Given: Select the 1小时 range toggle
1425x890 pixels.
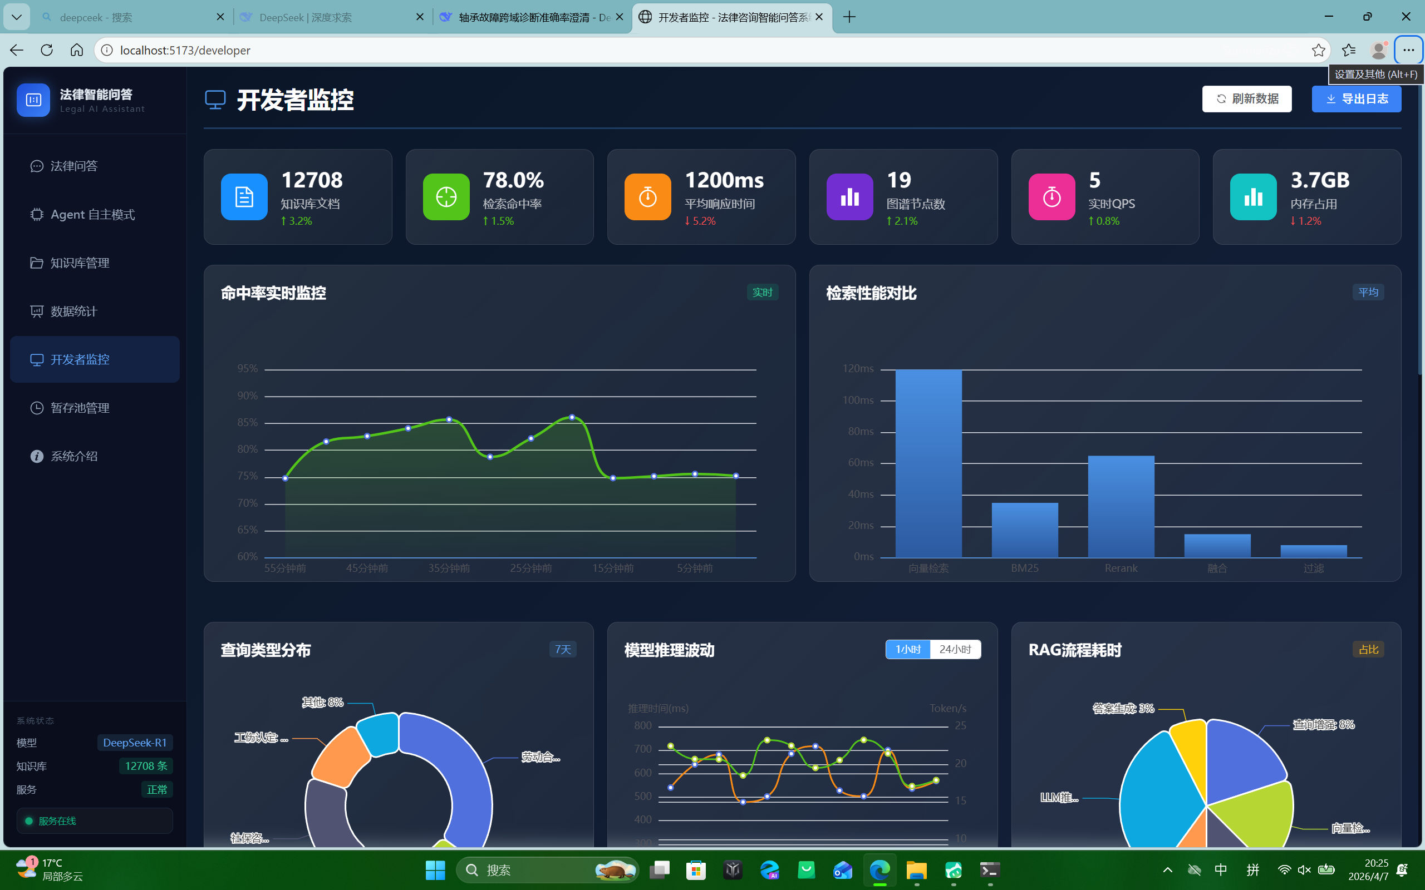Looking at the screenshot, I should pyautogui.click(x=907, y=649).
